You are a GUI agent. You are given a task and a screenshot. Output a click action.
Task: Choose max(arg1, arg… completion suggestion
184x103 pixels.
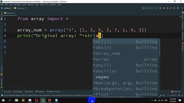coord(126,83)
